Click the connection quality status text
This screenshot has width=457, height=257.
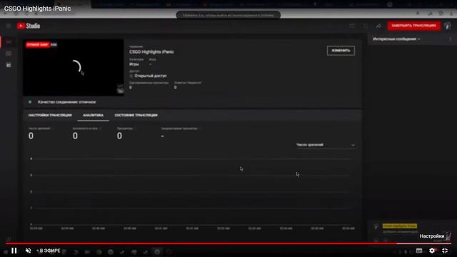coord(66,102)
